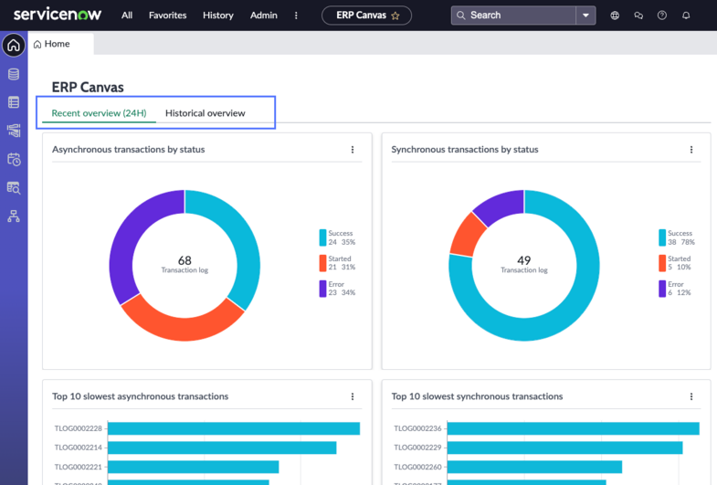The height and width of the screenshot is (485, 717).
Task: Open the calendar clock schedule sidebar icon
Action: pos(14,160)
